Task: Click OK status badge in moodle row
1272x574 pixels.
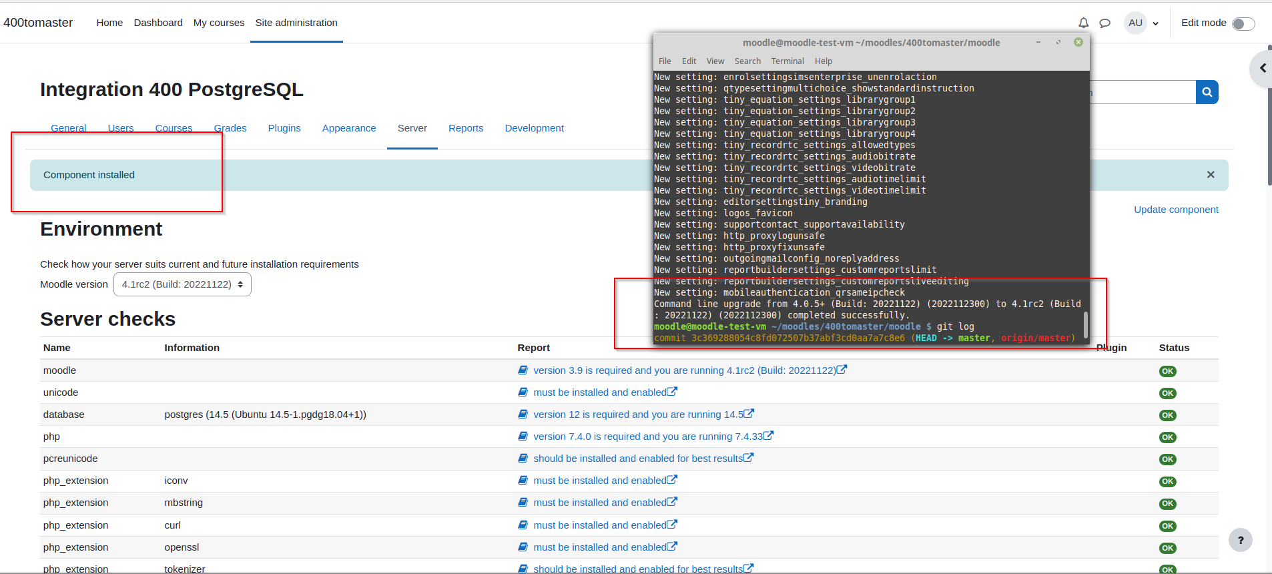Action: click(1167, 371)
